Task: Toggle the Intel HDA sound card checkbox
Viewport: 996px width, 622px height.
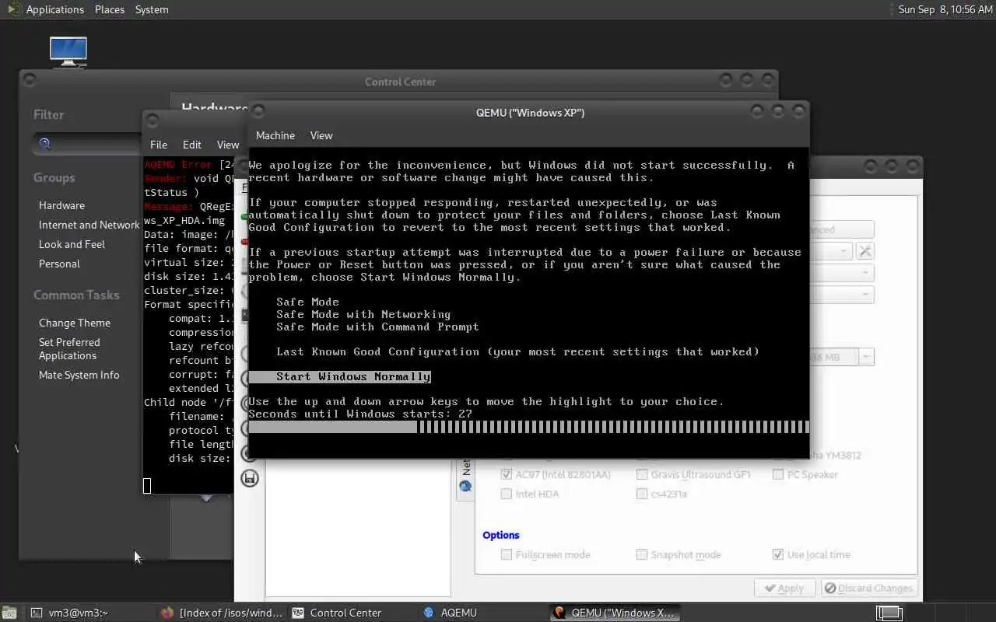Action: point(507,494)
